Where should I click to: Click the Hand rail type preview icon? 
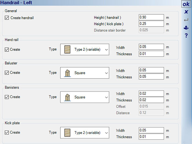click(68, 49)
